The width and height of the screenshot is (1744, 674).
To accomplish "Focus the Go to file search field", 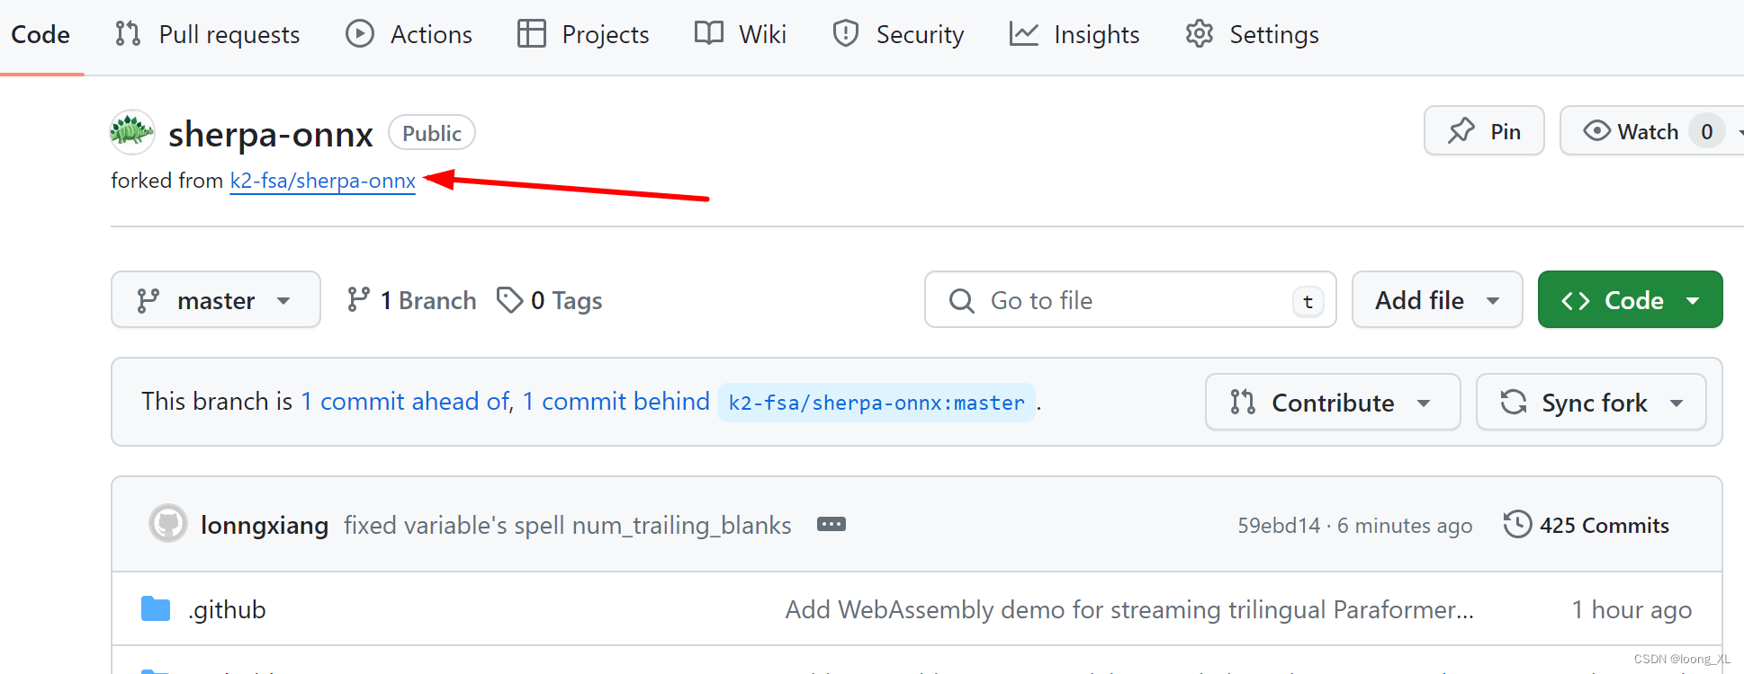I will tap(1130, 300).
